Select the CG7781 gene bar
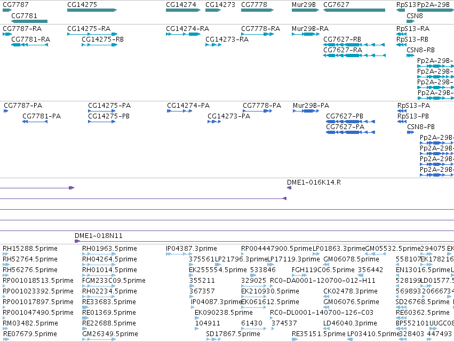 click(x=29, y=21)
